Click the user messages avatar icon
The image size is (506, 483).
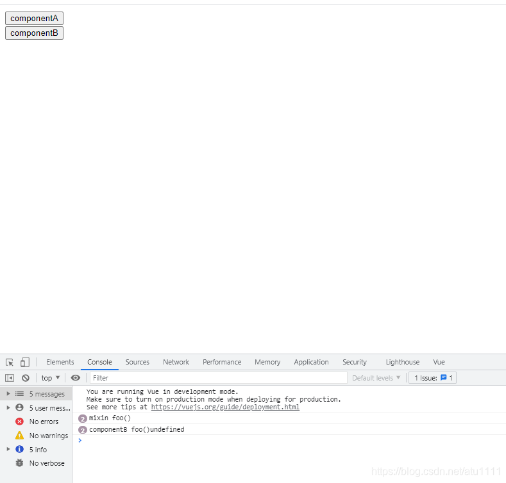coord(19,407)
